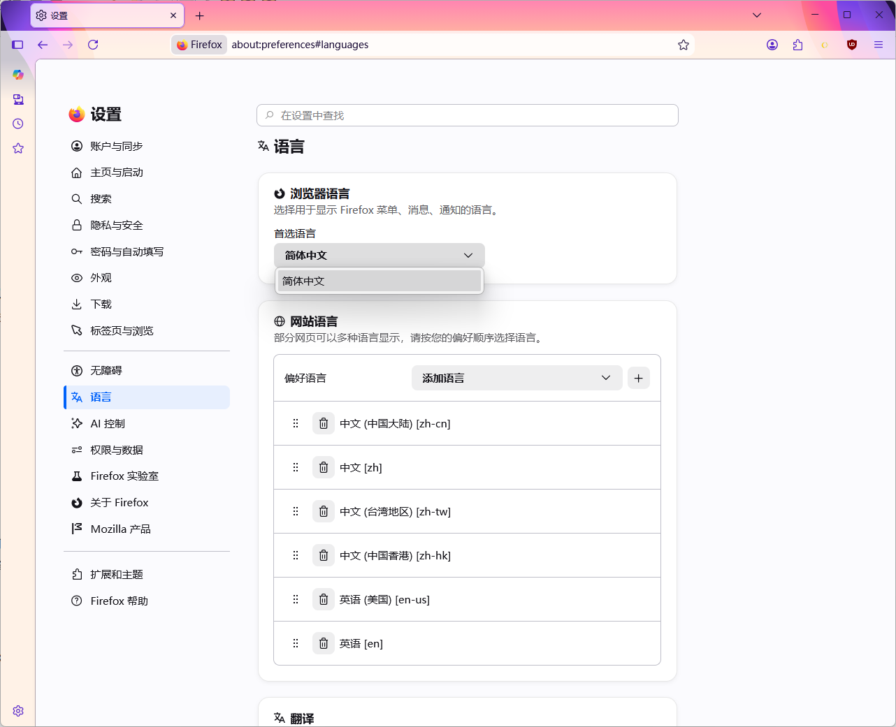Open 权限与数据 settings section
Image resolution: width=896 pixels, height=727 pixels.
point(147,450)
